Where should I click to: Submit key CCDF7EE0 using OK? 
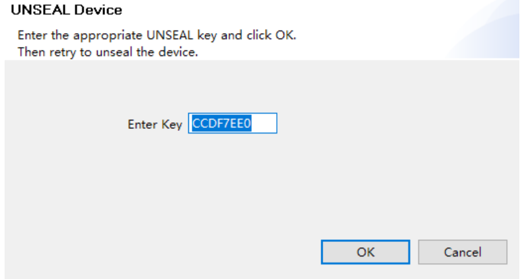pyautogui.click(x=365, y=252)
